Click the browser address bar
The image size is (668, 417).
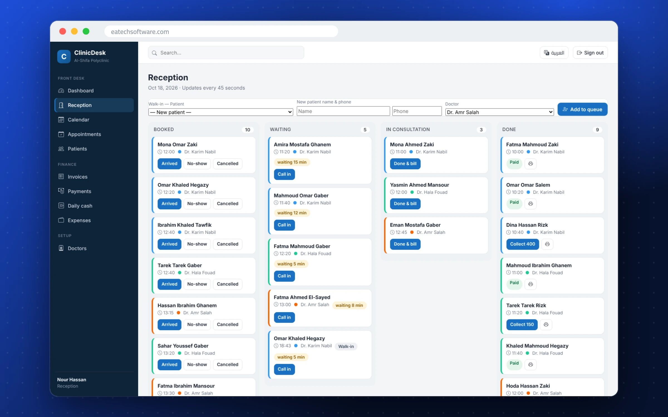coord(221,31)
